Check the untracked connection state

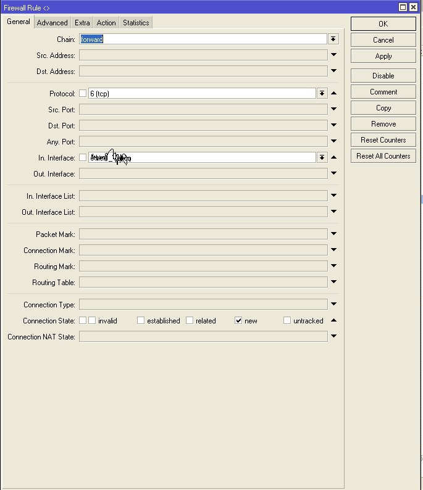pyautogui.click(x=287, y=320)
